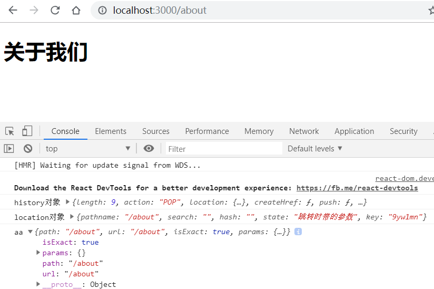Open the top context dropdown
Screen dimensions: 434x289
(x=88, y=149)
